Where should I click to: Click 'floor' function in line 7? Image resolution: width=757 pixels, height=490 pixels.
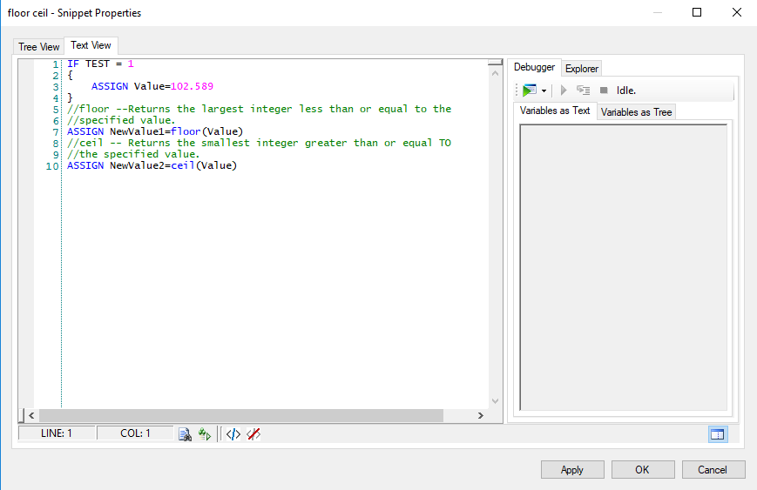pyautogui.click(x=186, y=131)
